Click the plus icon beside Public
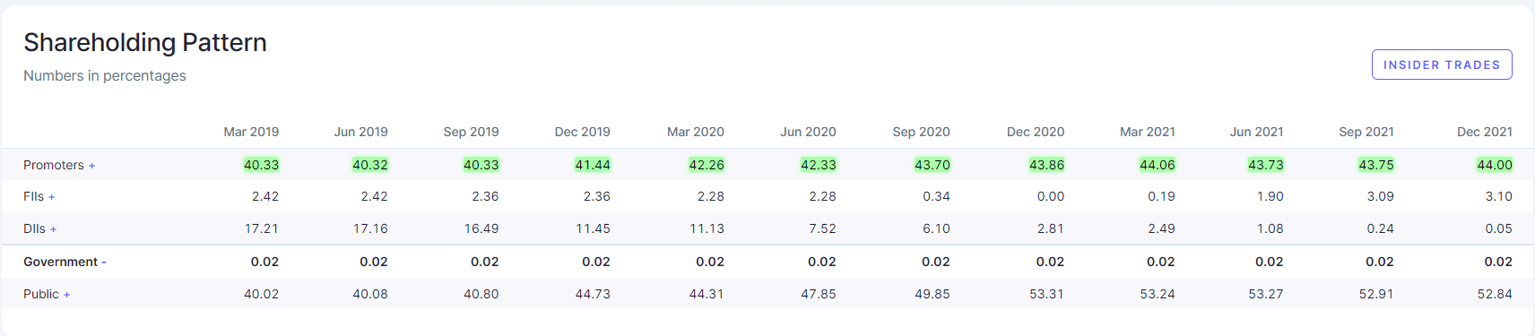Screen dimensions: 1535x336 pos(66,295)
